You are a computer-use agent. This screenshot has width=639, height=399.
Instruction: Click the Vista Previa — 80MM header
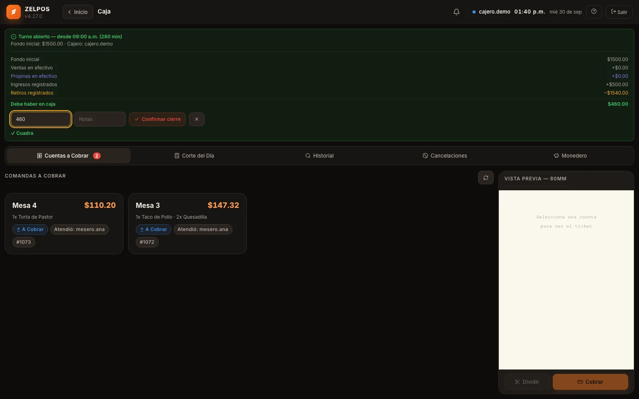tap(535, 179)
